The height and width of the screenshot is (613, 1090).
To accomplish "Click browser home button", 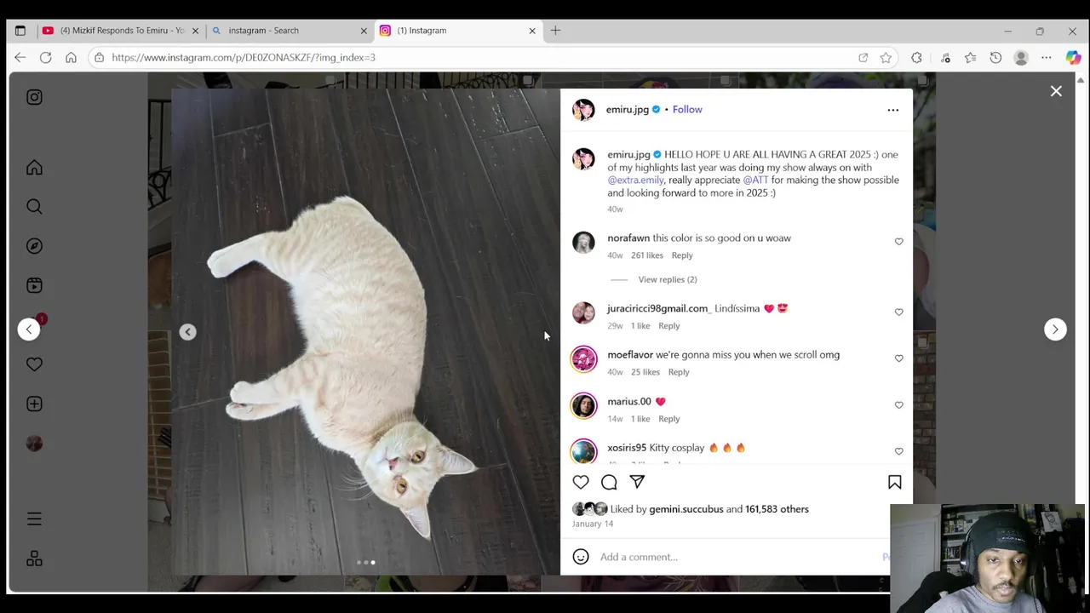I will pos(71,57).
